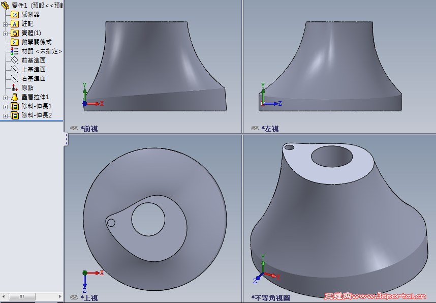Click the *左視 left view label
Viewport: 436px width, 303px height.
[x=270, y=129]
